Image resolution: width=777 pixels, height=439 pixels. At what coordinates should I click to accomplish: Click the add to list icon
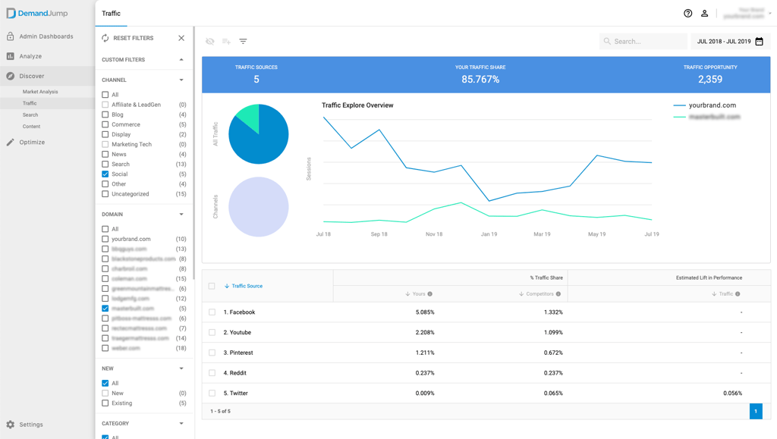pos(226,42)
